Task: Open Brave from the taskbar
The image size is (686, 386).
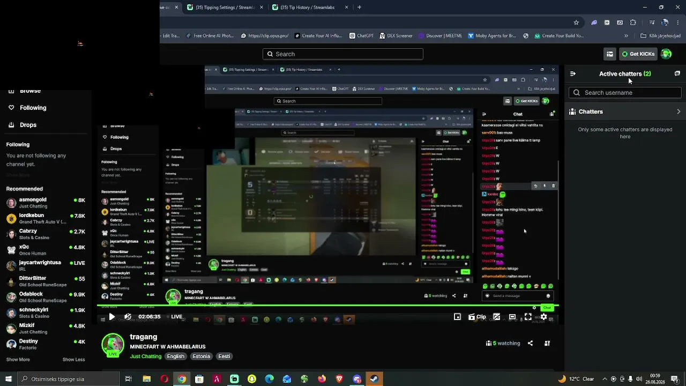Action: pos(339,379)
